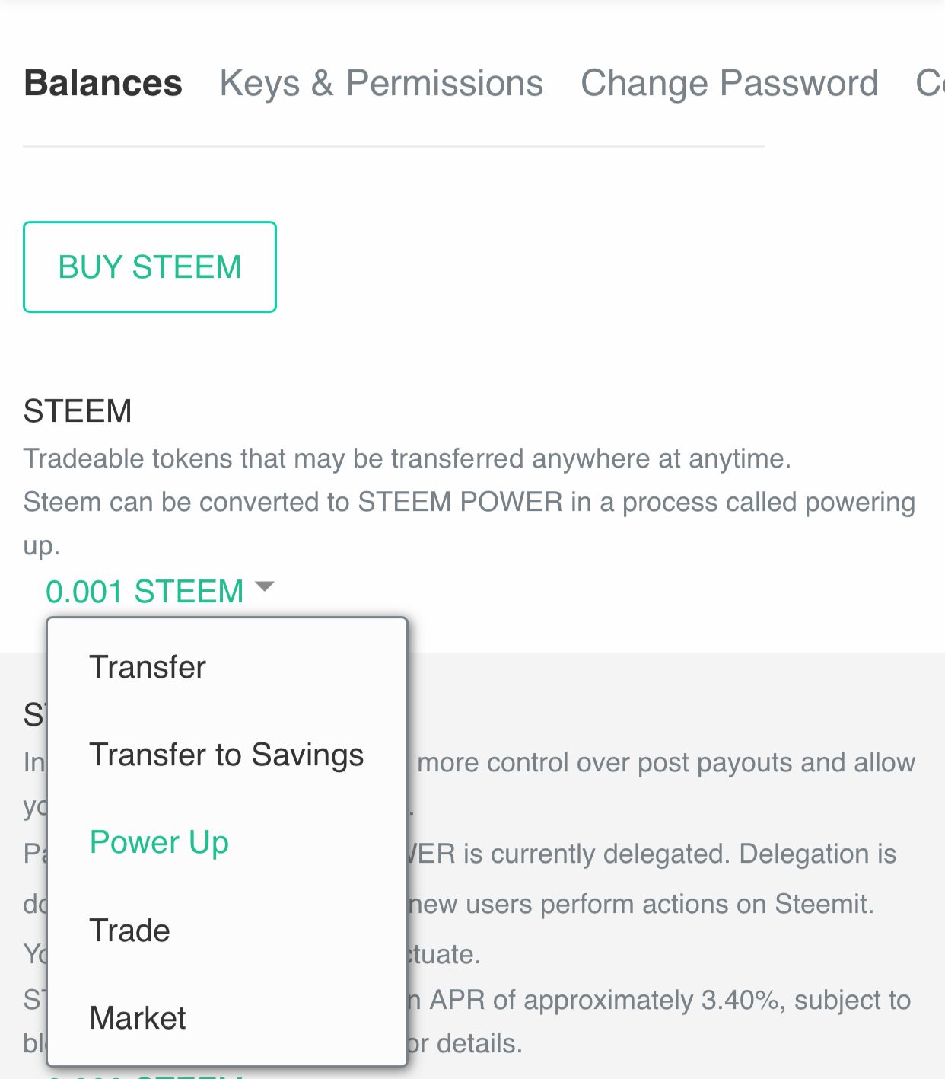Click the STEEM section heading
This screenshot has width=945, height=1079.
pyautogui.click(x=78, y=411)
